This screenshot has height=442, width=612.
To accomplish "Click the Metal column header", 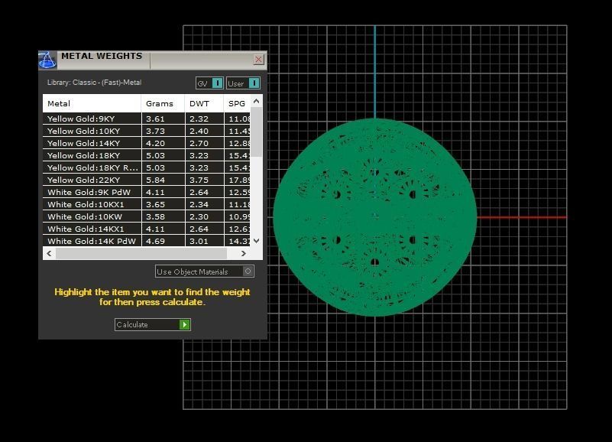I will tap(92, 103).
